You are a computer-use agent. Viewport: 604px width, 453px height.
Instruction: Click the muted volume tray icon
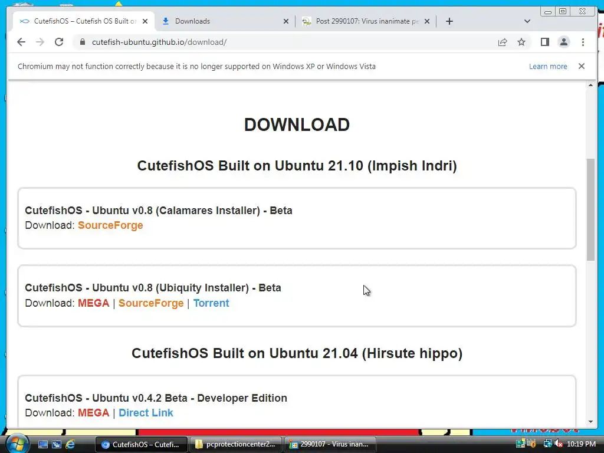pyautogui.click(x=559, y=444)
